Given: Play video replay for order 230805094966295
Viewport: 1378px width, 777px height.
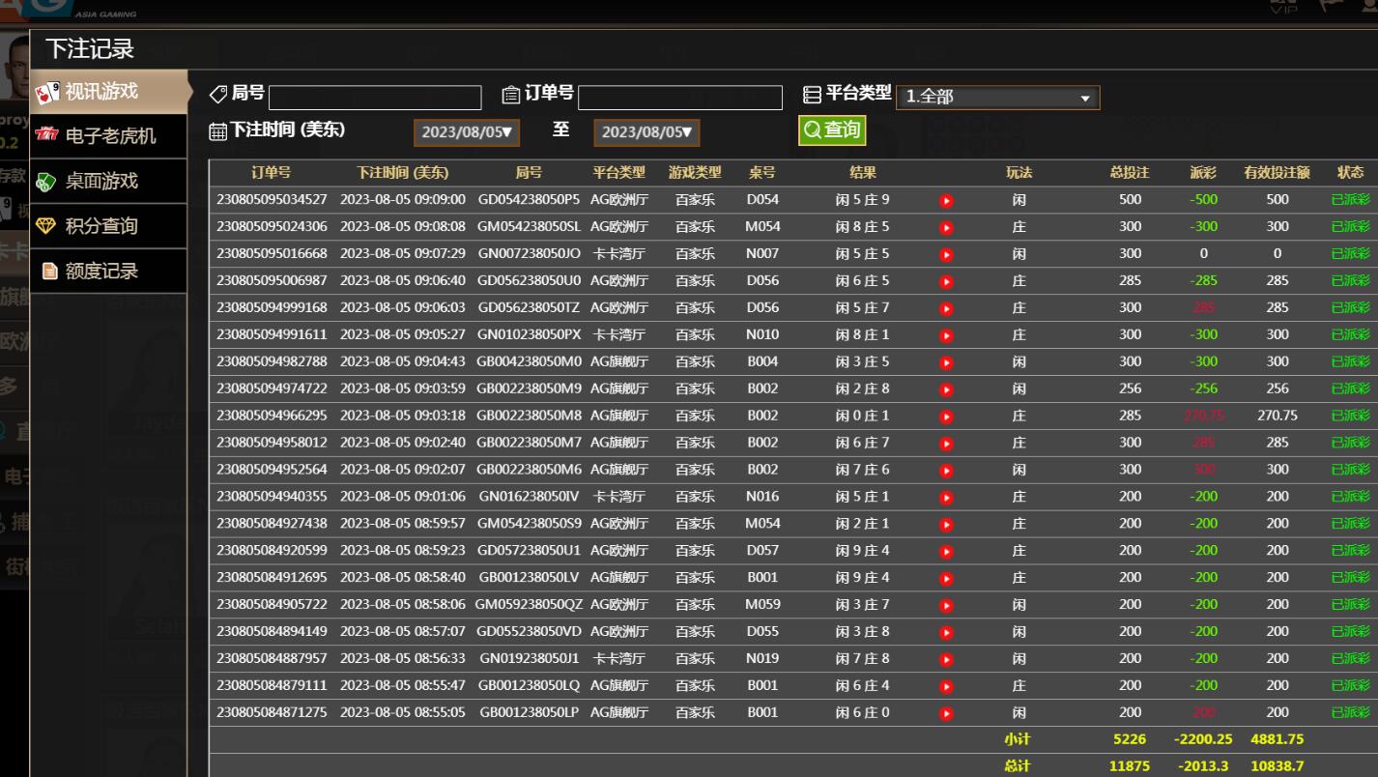Looking at the screenshot, I should (947, 417).
